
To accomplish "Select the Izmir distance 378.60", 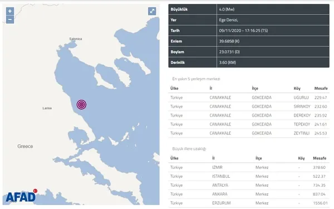I will pyautogui.click(x=320, y=168).
